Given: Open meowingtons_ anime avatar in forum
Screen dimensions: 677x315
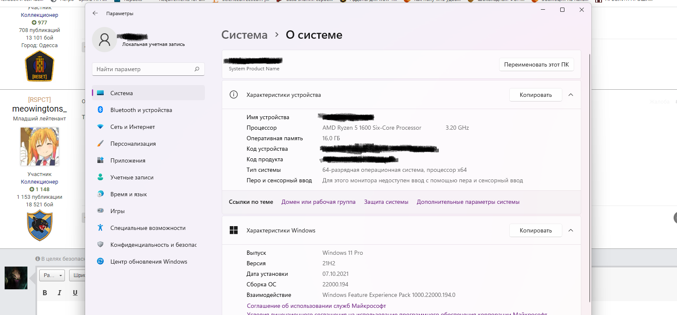Looking at the screenshot, I should pyautogui.click(x=40, y=147).
